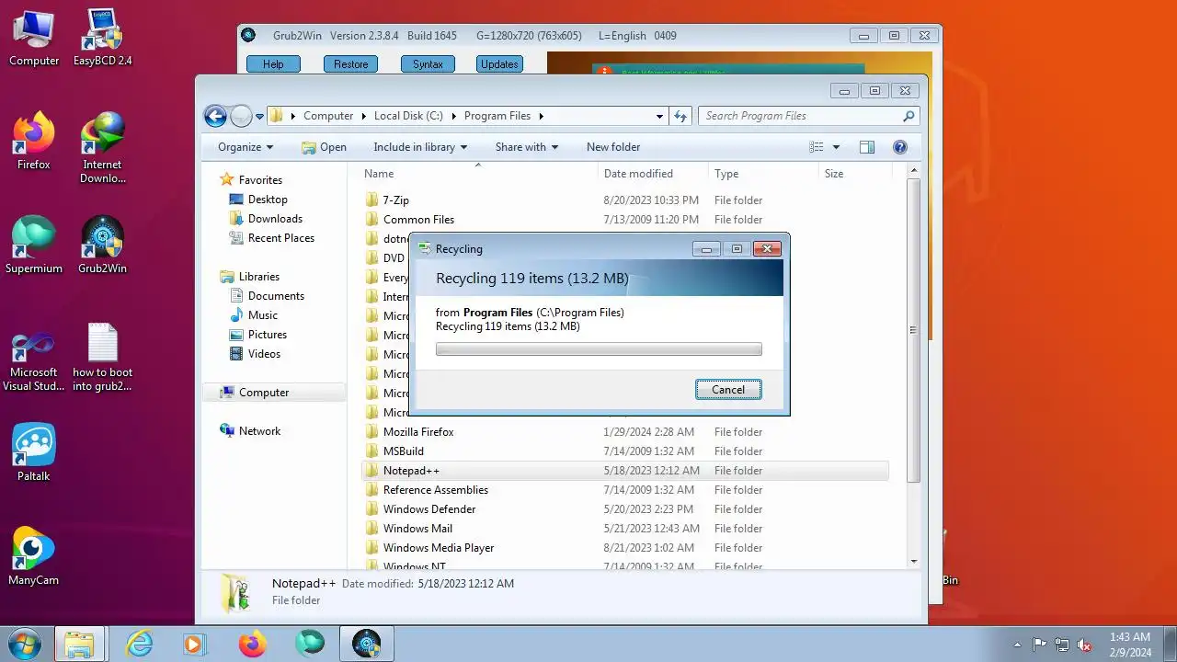
Task: Select Libraries in navigation pane
Action: pyautogui.click(x=258, y=277)
